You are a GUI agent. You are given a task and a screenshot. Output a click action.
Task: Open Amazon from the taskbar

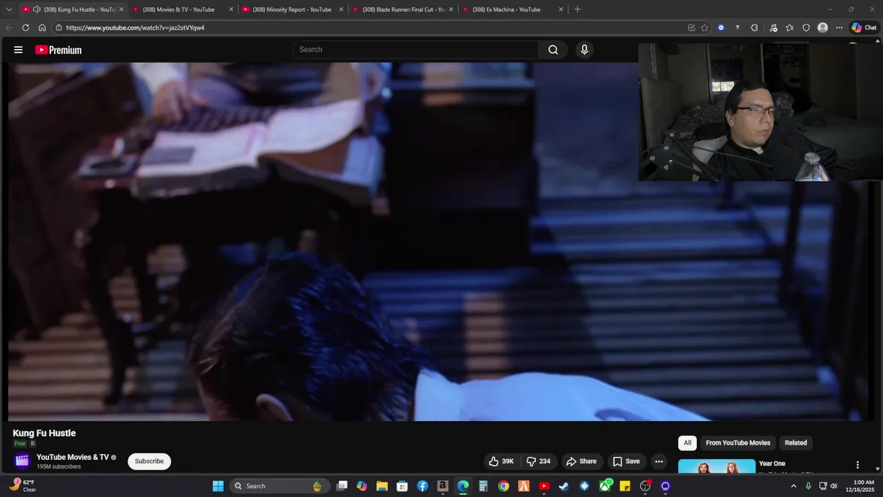[443, 486]
